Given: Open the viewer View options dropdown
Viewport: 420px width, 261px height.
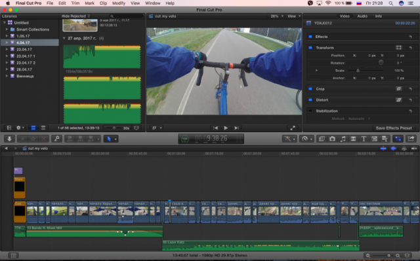Looking at the screenshot, I should pyautogui.click(x=294, y=16).
